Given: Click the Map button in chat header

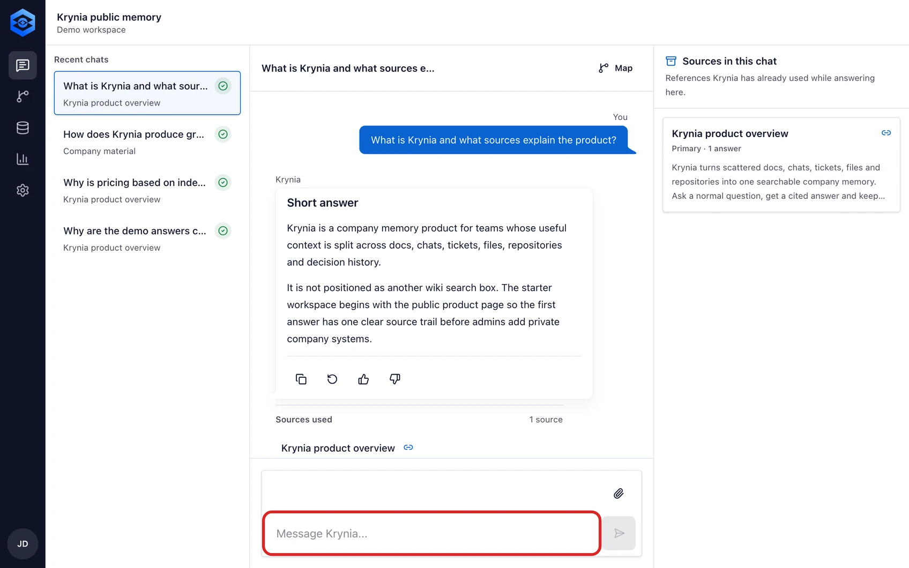Looking at the screenshot, I should (616, 68).
